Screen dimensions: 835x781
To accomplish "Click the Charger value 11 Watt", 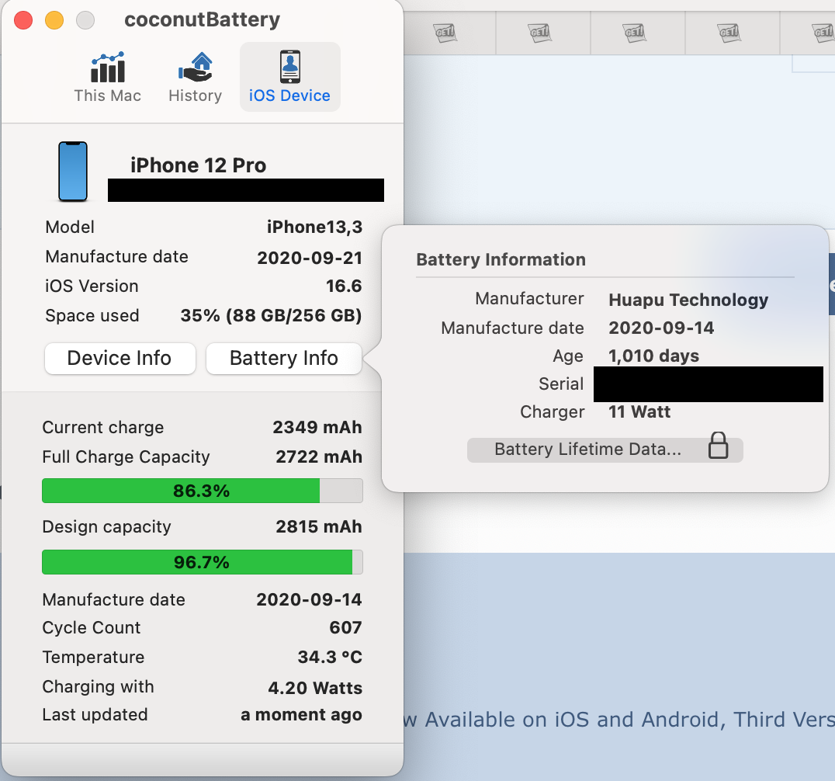I will (x=639, y=411).
